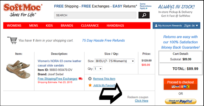This screenshot has width=204, height=106.
Task: Expand the Sign in dropdown arrow
Action: [x=197, y=26]
